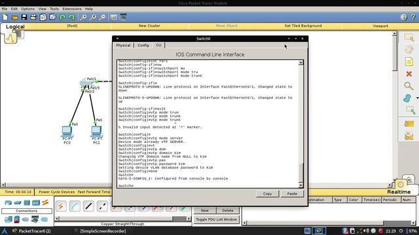419x235 pixels.
Task: Click the New file icon in toolbar
Action: pyautogui.click(x=5, y=18)
